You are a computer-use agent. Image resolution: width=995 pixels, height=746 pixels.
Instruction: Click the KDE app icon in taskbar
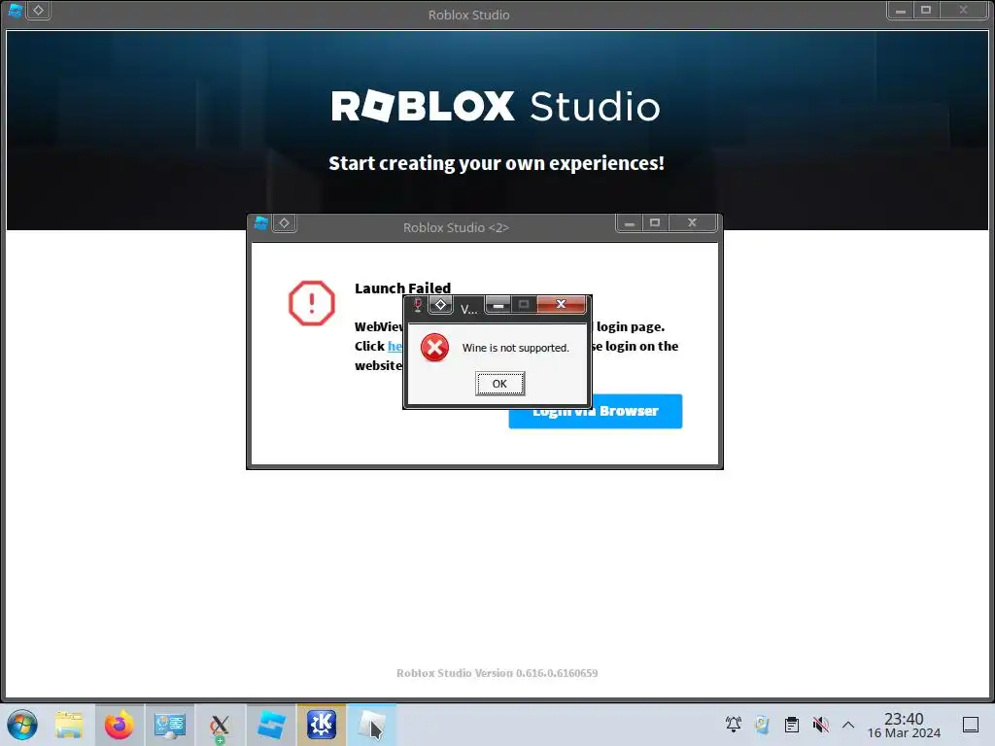pyautogui.click(x=322, y=725)
